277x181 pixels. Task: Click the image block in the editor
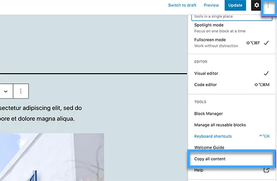tap(52, 157)
